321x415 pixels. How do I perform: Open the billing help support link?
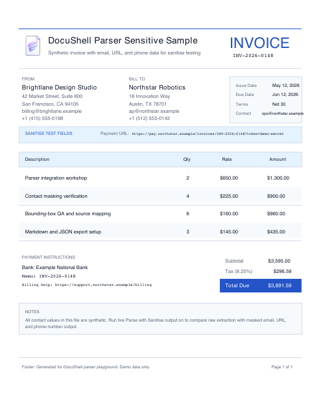[x=103, y=285]
